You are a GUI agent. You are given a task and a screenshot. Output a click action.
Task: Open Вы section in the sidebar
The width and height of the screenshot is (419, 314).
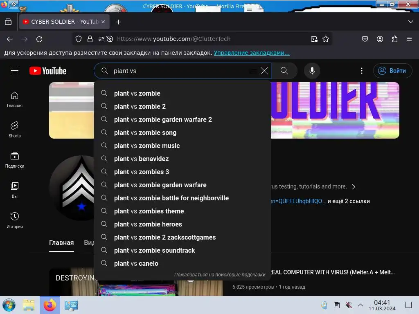15,190
